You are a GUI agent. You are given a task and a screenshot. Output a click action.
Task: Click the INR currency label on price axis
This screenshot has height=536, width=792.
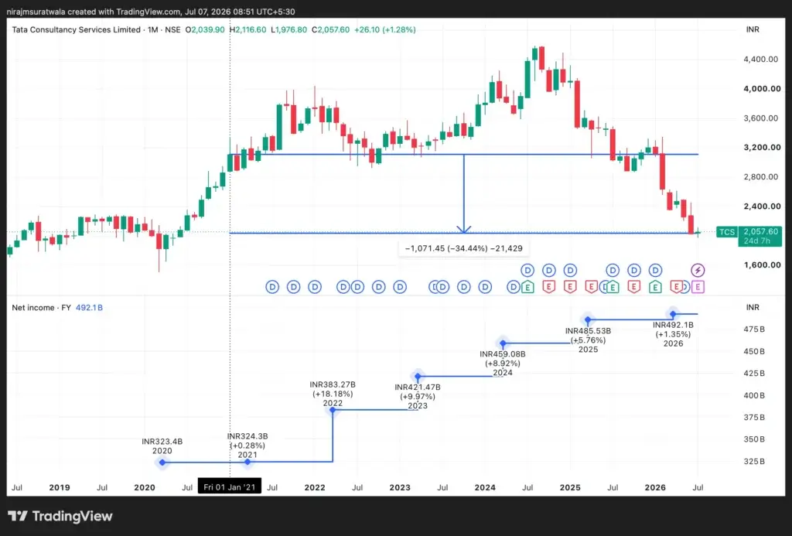pyautogui.click(x=753, y=29)
